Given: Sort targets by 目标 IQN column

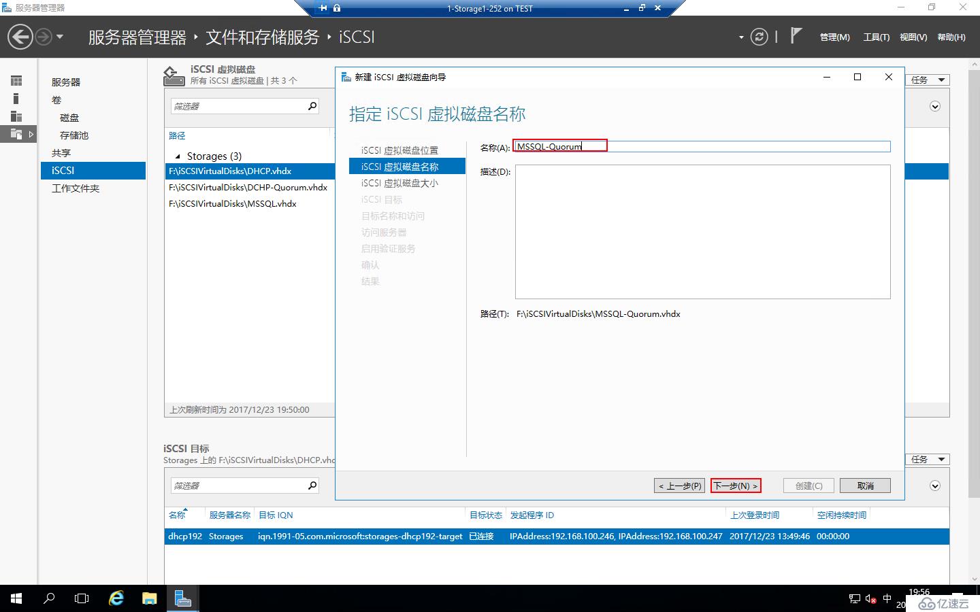Looking at the screenshot, I should pyautogui.click(x=276, y=515).
